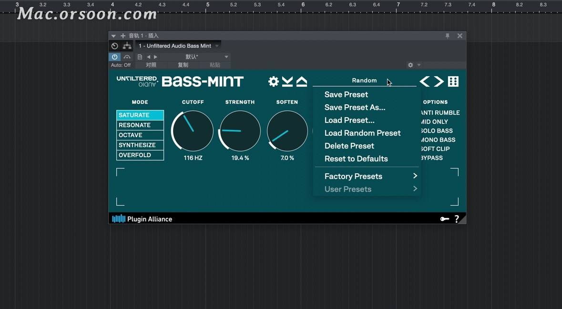
Task: Toggle MID ONLY option
Action: (x=434, y=122)
